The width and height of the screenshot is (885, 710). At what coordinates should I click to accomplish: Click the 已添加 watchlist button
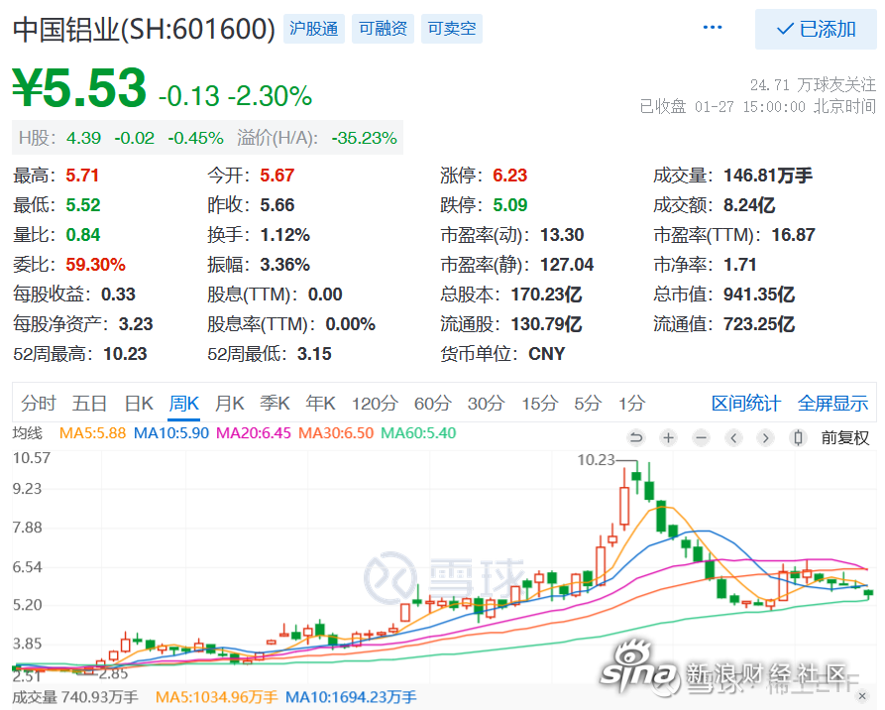[x=816, y=29]
